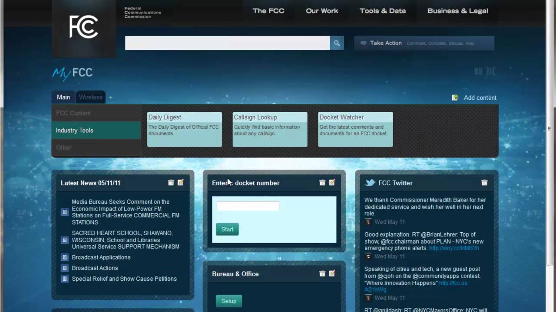Click the MyFCC logo
This screenshot has width=556, height=312.
pyautogui.click(x=73, y=73)
